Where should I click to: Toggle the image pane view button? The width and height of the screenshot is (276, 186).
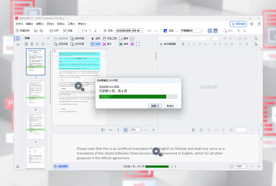210,31
